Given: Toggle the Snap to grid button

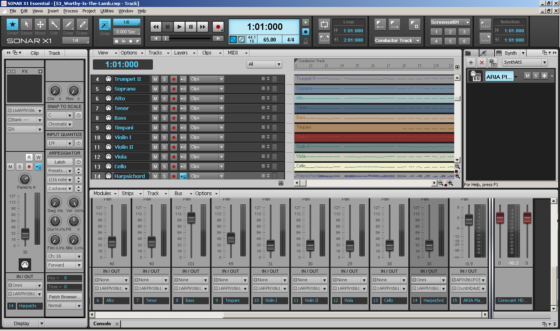Looking at the screenshot, I should point(105,25).
